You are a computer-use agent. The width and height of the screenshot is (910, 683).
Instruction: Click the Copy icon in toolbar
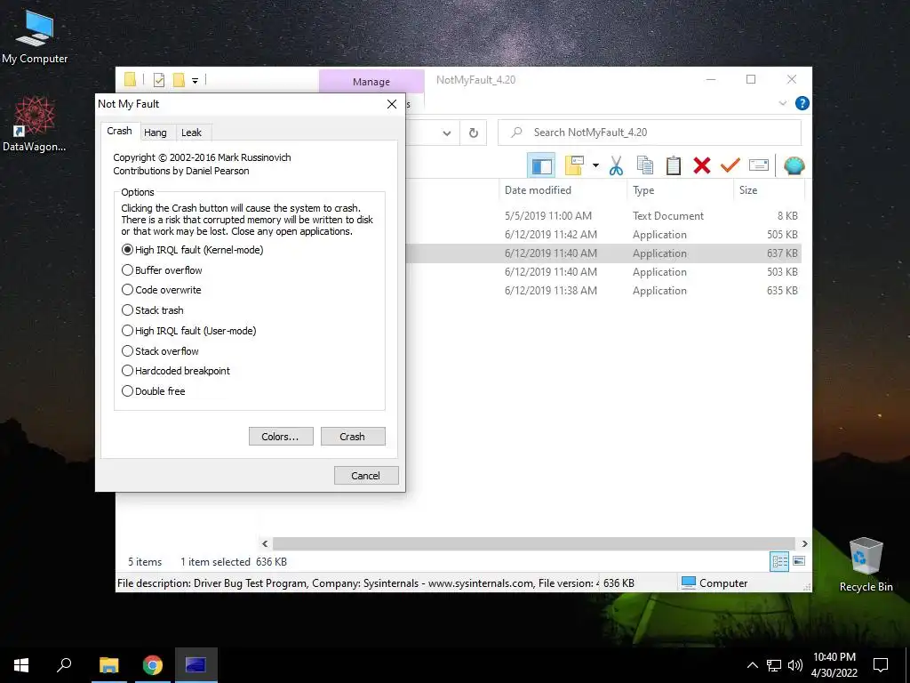[645, 166]
